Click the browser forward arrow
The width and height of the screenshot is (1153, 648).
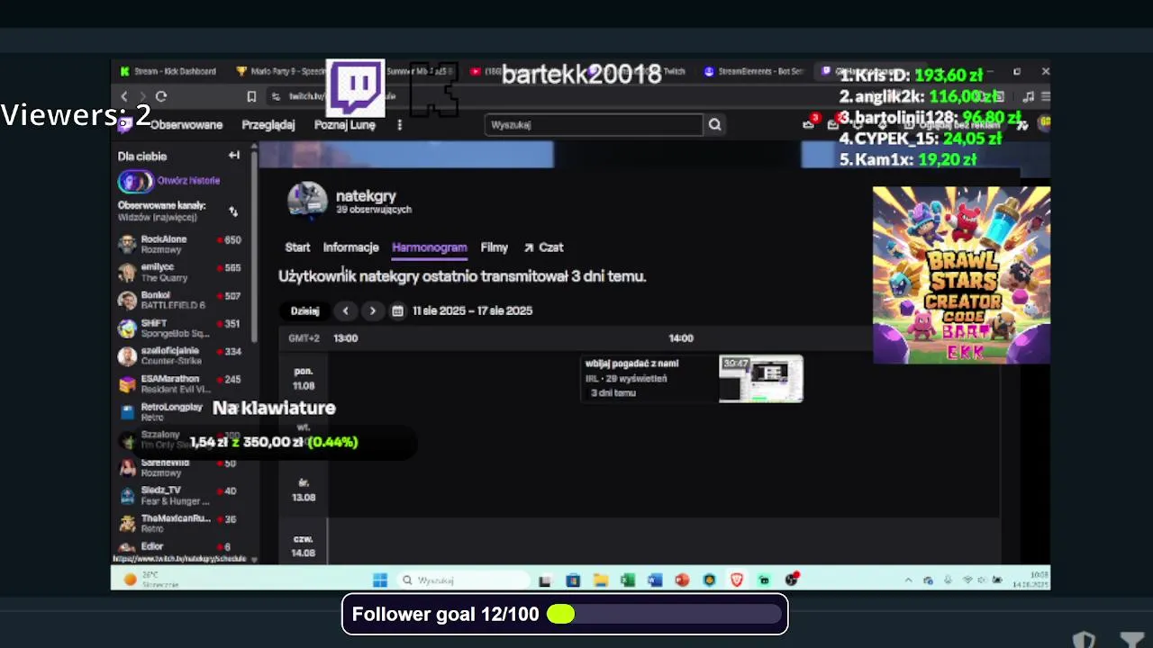pyautogui.click(x=142, y=96)
